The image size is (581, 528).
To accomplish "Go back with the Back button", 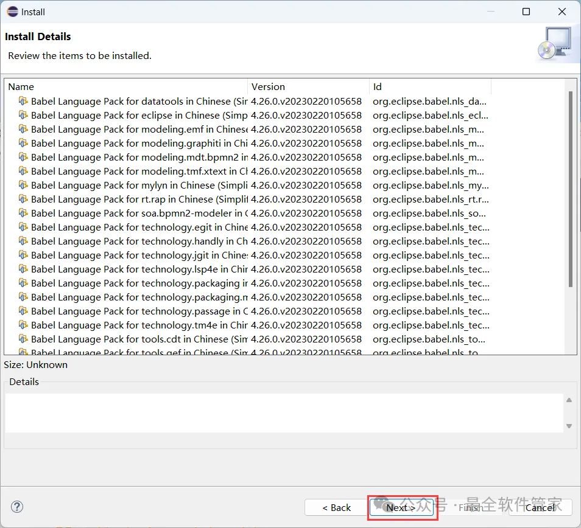I will (336, 508).
